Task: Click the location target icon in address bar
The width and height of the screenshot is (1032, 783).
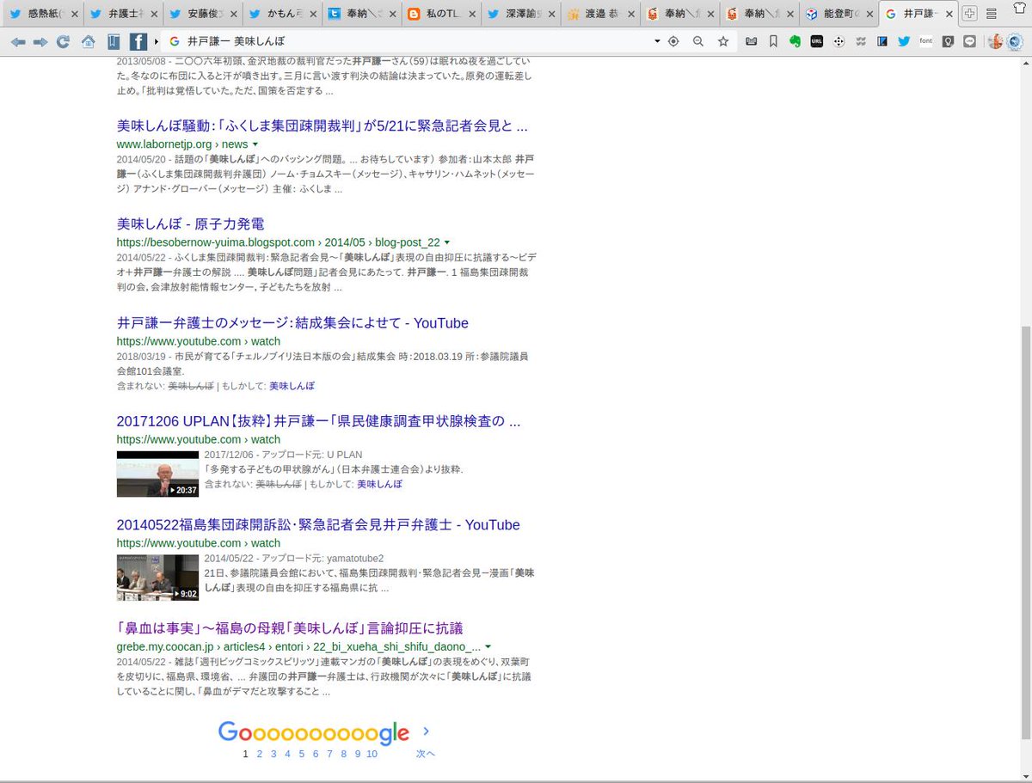Action: click(x=673, y=41)
